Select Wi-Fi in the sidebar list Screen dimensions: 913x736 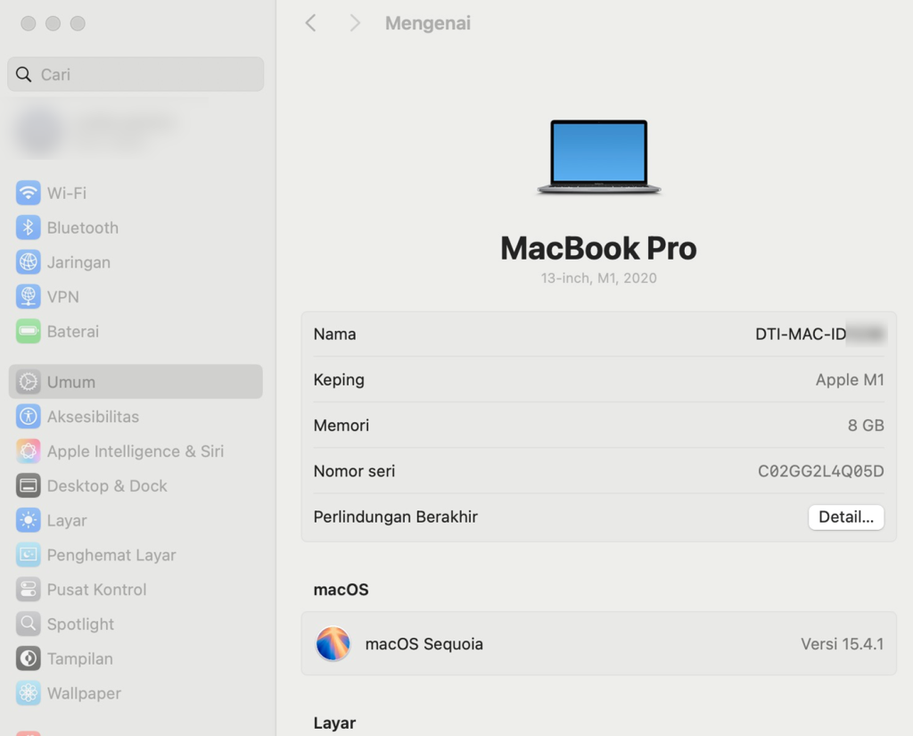tap(66, 193)
